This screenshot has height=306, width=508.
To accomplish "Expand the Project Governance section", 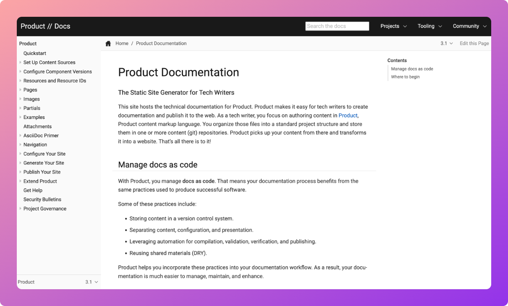I will tap(20, 209).
